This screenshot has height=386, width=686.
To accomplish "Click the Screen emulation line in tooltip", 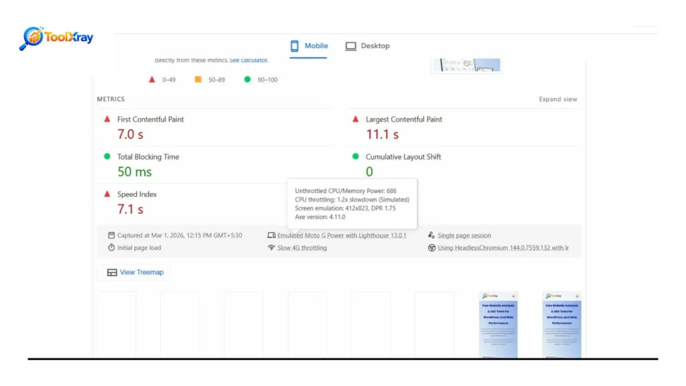I will (x=345, y=208).
